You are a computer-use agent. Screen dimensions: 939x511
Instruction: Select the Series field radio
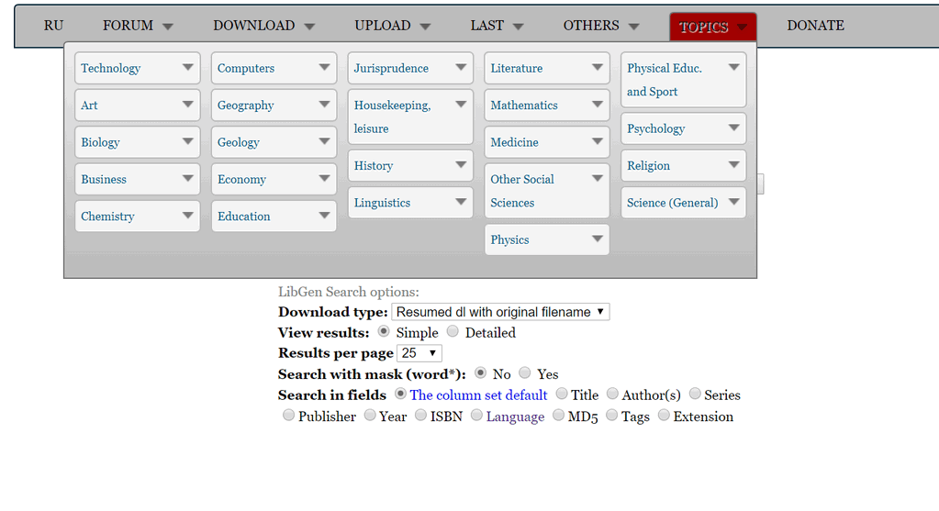click(695, 394)
